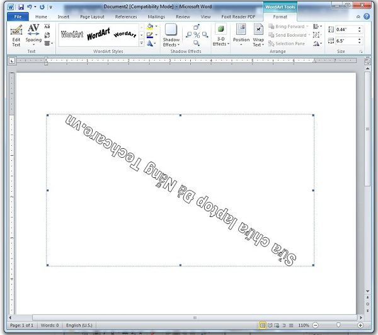Switch to Full Screen Reading view
Screen dimensions: 378x335
tap(270, 326)
